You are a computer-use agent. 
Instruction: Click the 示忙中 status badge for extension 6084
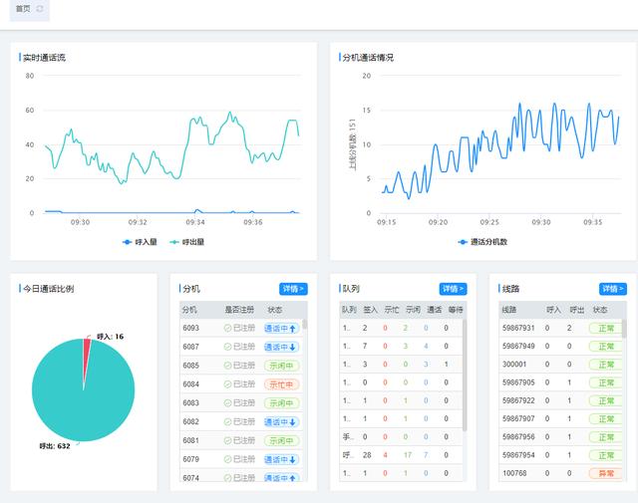(x=281, y=384)
